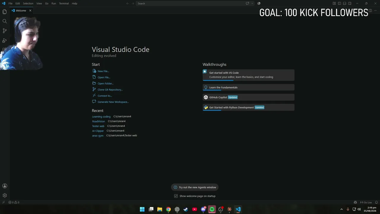Click the Open Folder... link
This screenshot has width=380, height=214.
(x=105, y=84)
